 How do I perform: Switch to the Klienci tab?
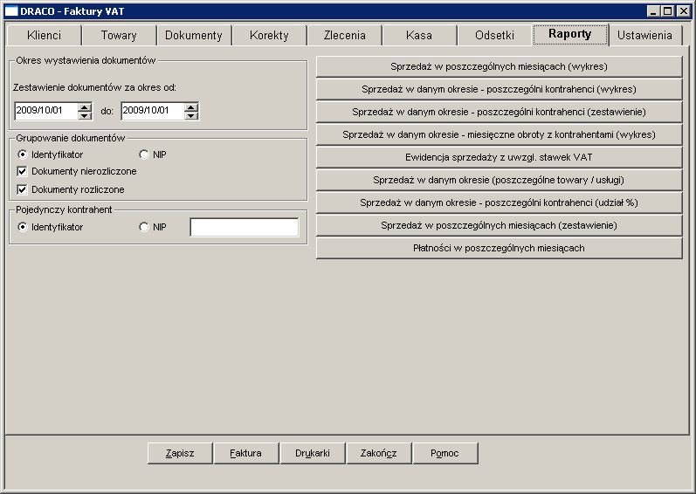click(x=44, y=36)
